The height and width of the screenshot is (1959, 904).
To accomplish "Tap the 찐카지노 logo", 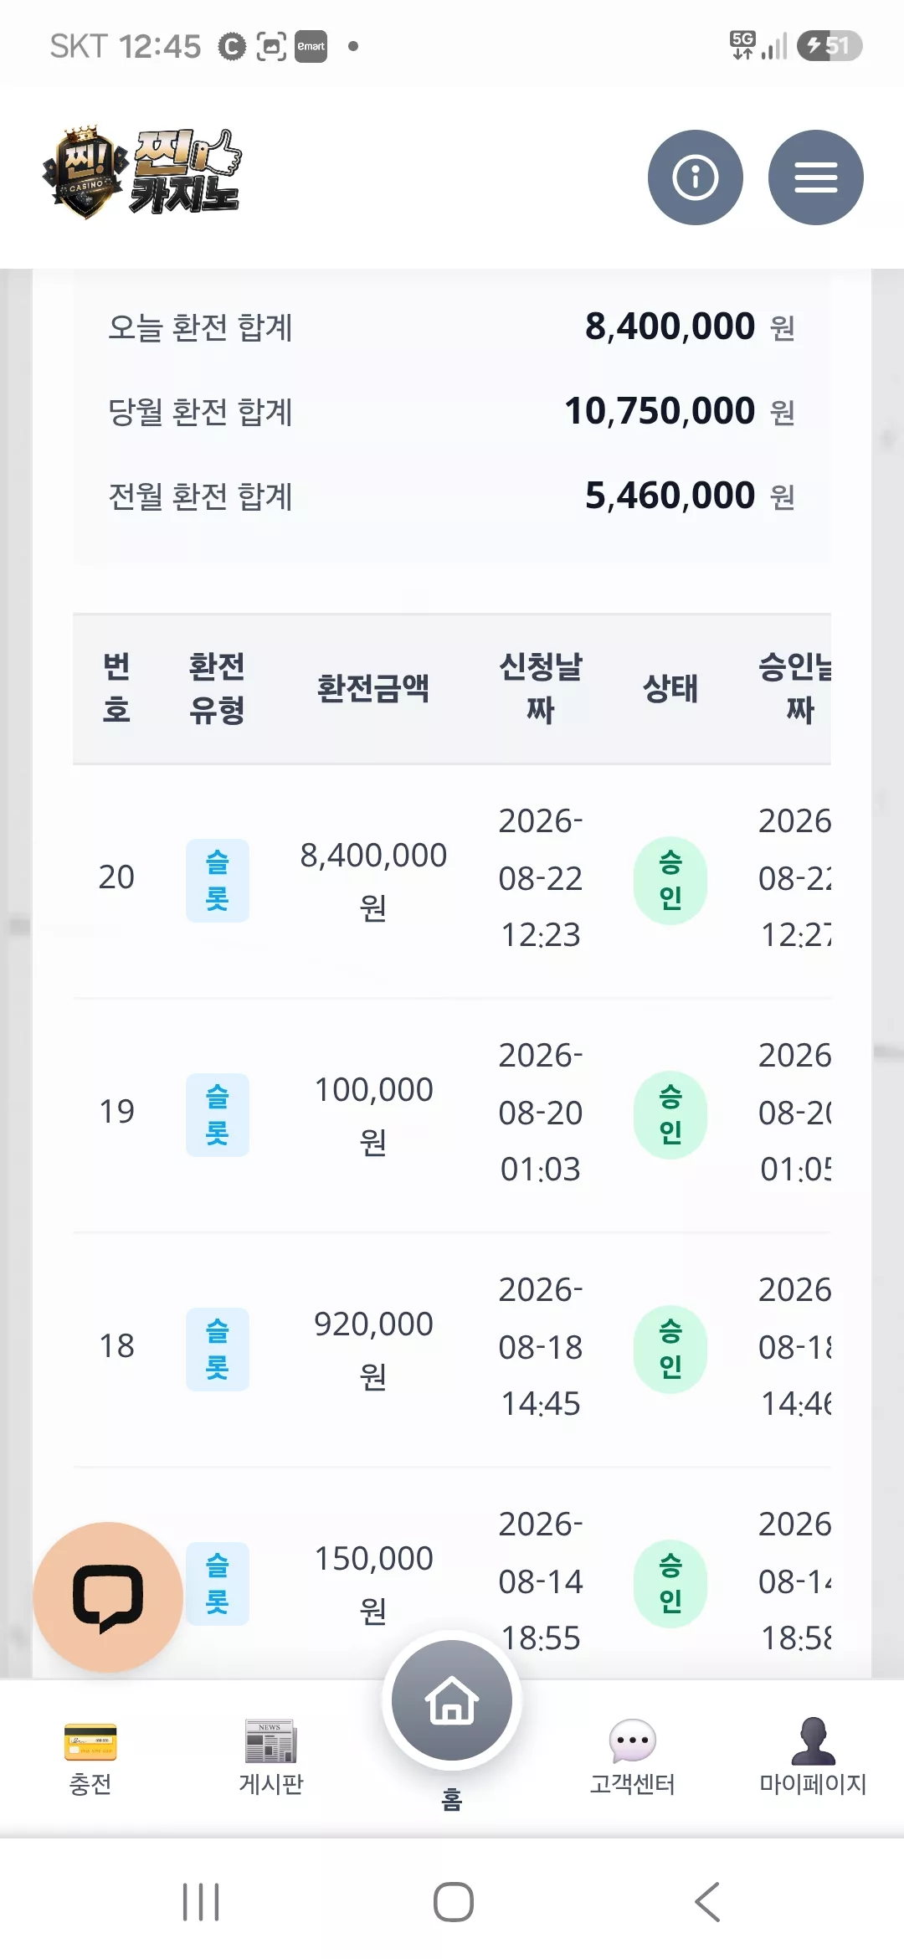I will coord(142,172).
